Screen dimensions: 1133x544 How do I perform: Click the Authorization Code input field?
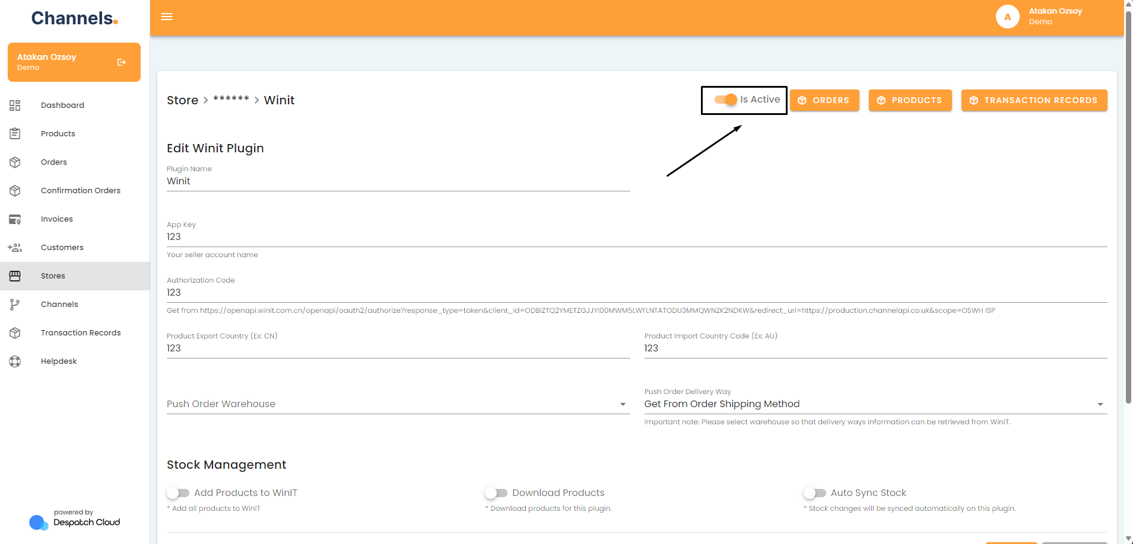coord(637,293)
